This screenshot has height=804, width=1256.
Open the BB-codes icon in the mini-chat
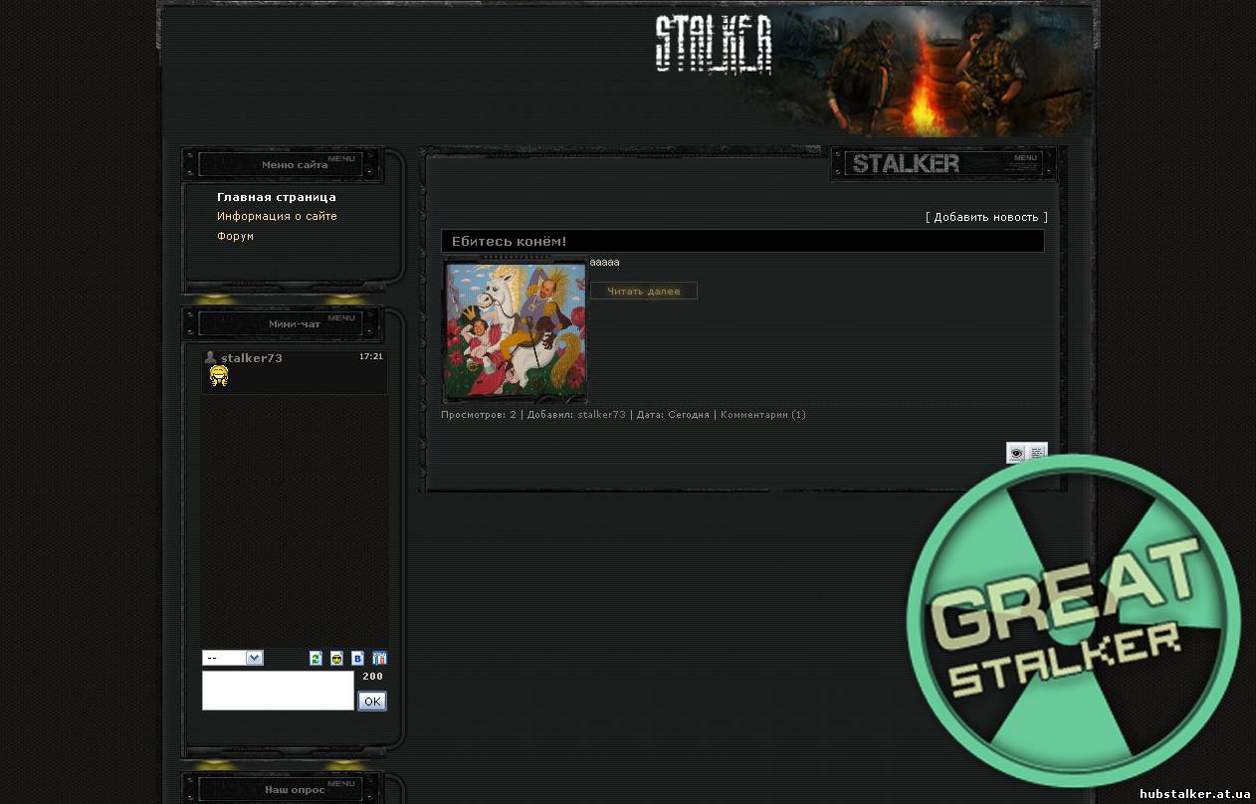coord(358,659)
